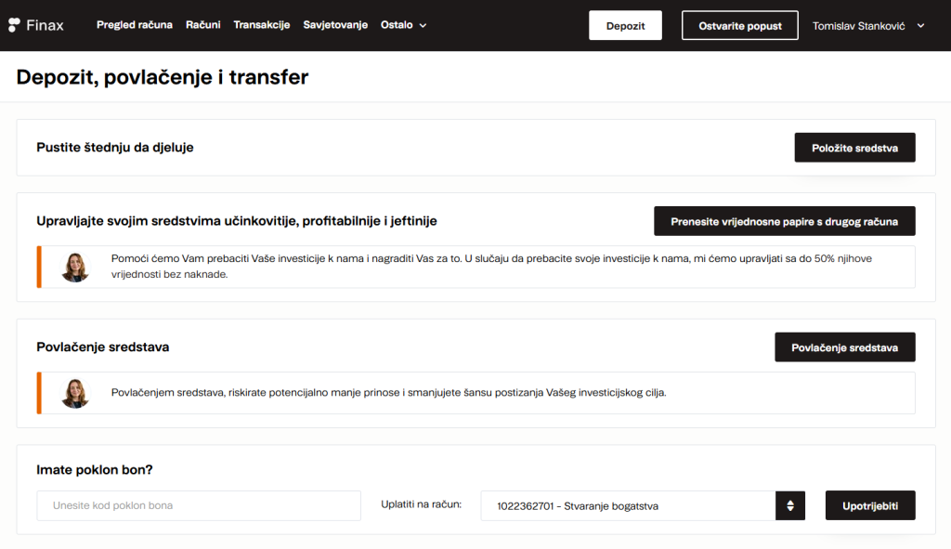Open Tomislav Stanković user menu

pyautogui.click(x=867, y=26)
